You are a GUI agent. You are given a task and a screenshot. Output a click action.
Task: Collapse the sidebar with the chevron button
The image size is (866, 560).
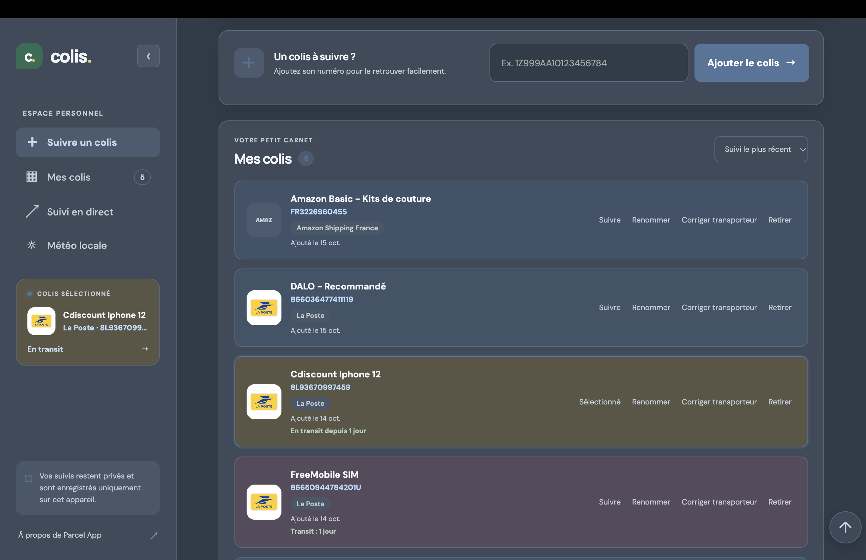tap(149, 56)
